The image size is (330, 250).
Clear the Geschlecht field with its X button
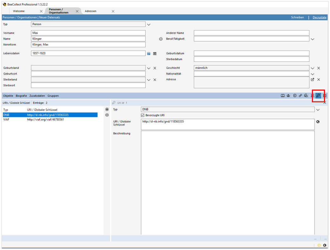pos(319,68)
